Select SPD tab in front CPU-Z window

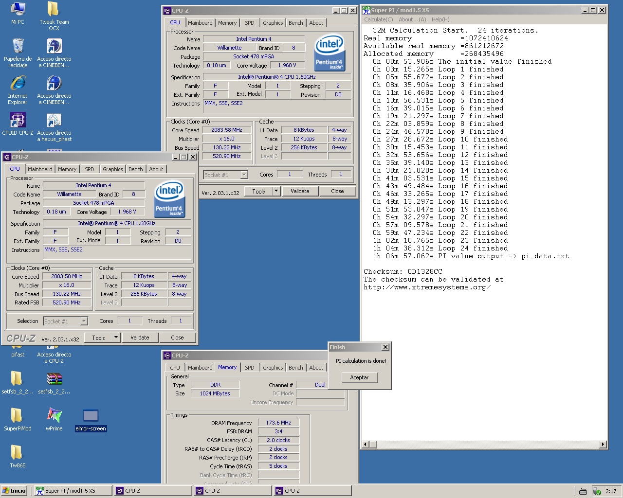pyautogui.click(x=90, y=169)
